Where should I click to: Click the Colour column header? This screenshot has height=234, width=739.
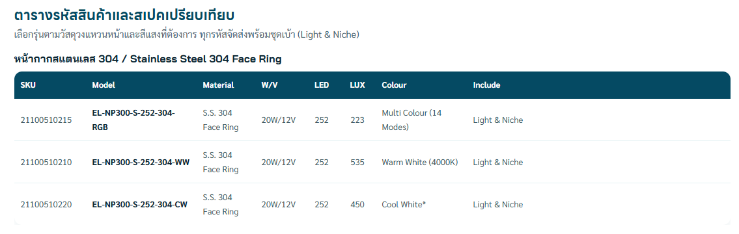pos(394,85)
